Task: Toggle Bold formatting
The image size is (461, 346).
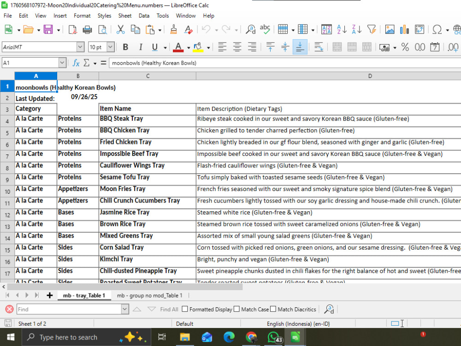Action: click(x=125, y=47)
